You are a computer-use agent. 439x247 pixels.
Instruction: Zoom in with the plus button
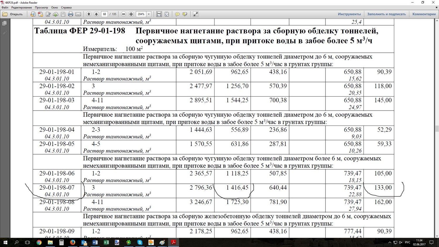pos(131,14)
